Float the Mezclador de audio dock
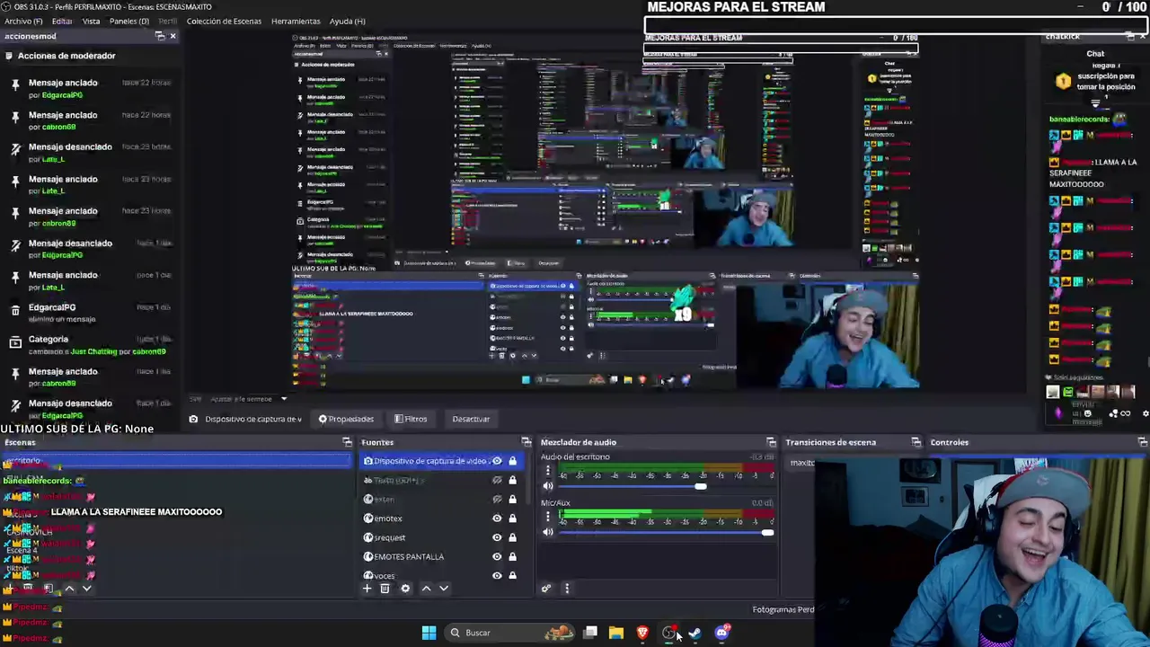Screen dimensions: 1150x647 pos(771,442)
